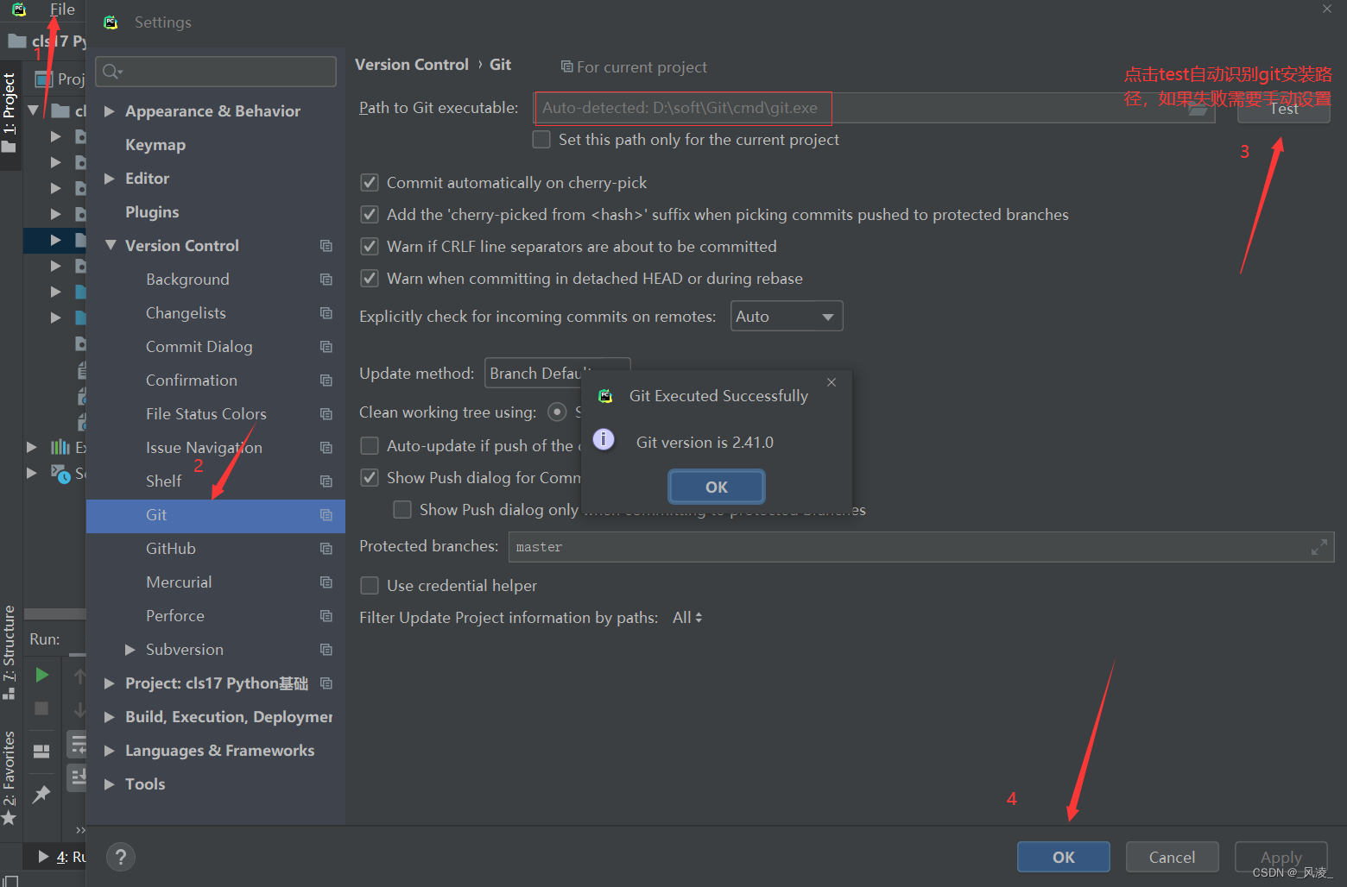1347x887 pixels.
Task: Open the 2: Favorites tool window tab
Action: (x=9, y=777)
